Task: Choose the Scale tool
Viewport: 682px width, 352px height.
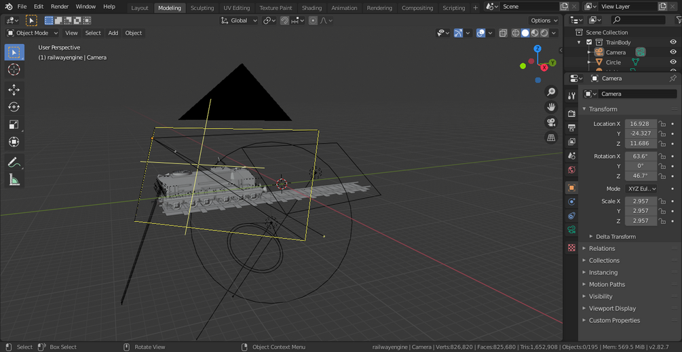Action: pyautogui.click(x=14, y=125)
